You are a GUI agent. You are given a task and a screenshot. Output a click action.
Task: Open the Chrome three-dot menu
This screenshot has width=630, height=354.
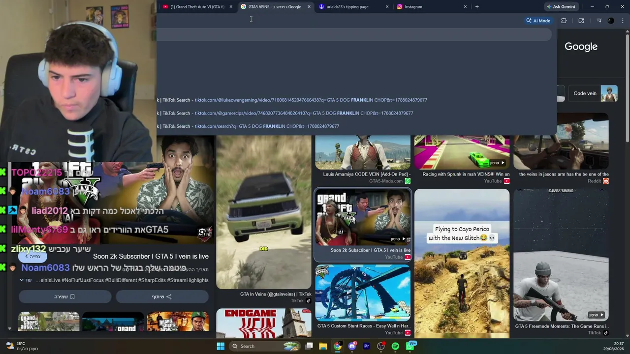click(623, 21)
